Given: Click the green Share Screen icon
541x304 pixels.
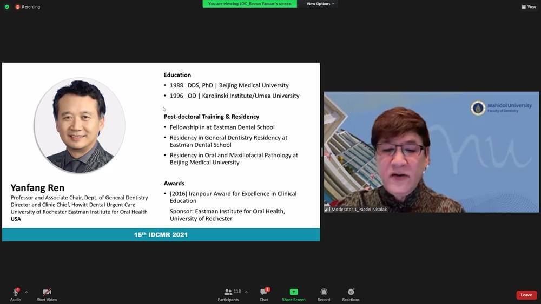Looking at the screenshot, I should pyautogui.click(x=293, y=295).
